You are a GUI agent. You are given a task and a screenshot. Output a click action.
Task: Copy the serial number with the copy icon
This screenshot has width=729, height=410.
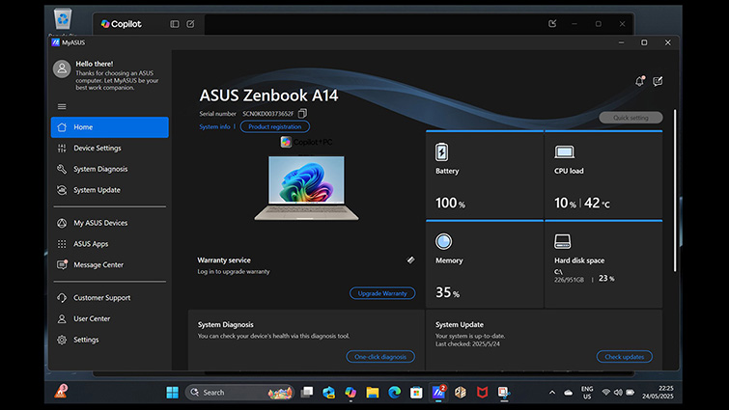tap(302, 113)
